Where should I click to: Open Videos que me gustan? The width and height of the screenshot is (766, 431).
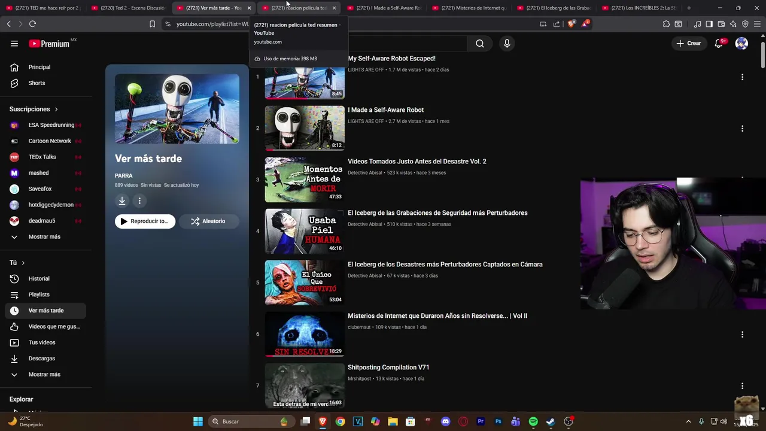(x=45, y=326)
